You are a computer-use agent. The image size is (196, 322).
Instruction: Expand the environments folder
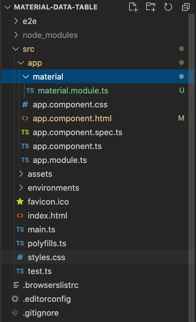click(21, 188)
